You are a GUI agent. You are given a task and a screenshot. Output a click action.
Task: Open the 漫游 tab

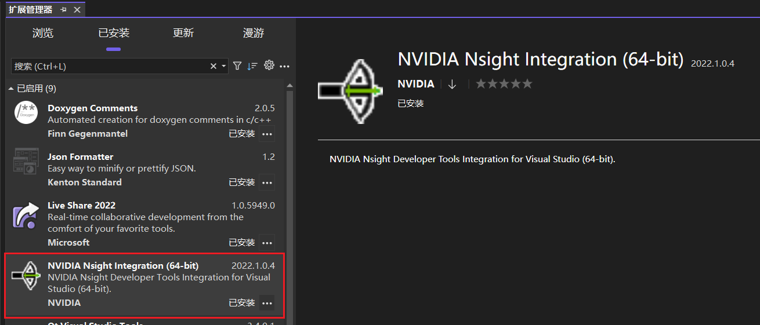coord(254,33)
